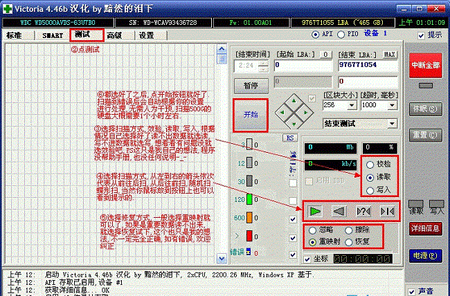
Task: Click the RS button above block list
Action: click(x=291, y=138)
